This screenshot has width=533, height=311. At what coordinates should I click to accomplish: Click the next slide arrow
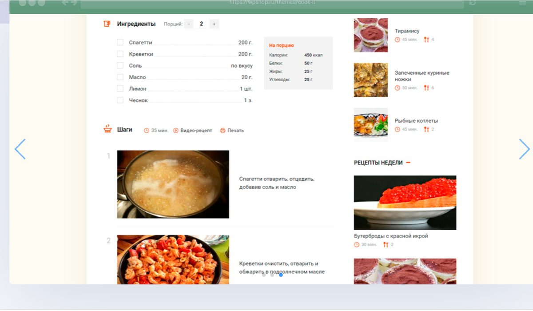pyautogui.click(x=525, y=149)
